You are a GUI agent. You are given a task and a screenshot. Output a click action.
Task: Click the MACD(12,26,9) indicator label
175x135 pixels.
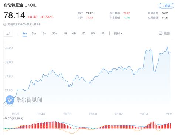[13, 118]
